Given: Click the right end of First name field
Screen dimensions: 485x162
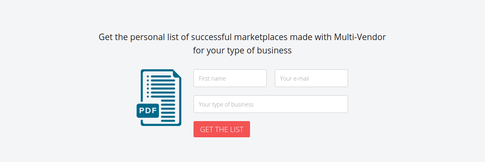Looking at the screenshot, I should pyautogui.click(x=260, y=78).
